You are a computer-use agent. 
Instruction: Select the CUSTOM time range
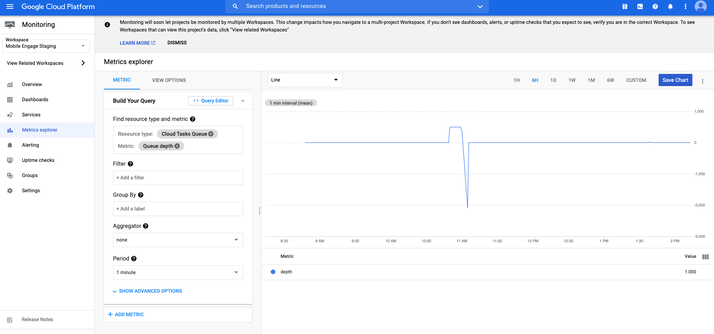636,80
